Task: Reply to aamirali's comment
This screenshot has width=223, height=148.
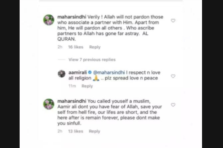Action: 87,86
